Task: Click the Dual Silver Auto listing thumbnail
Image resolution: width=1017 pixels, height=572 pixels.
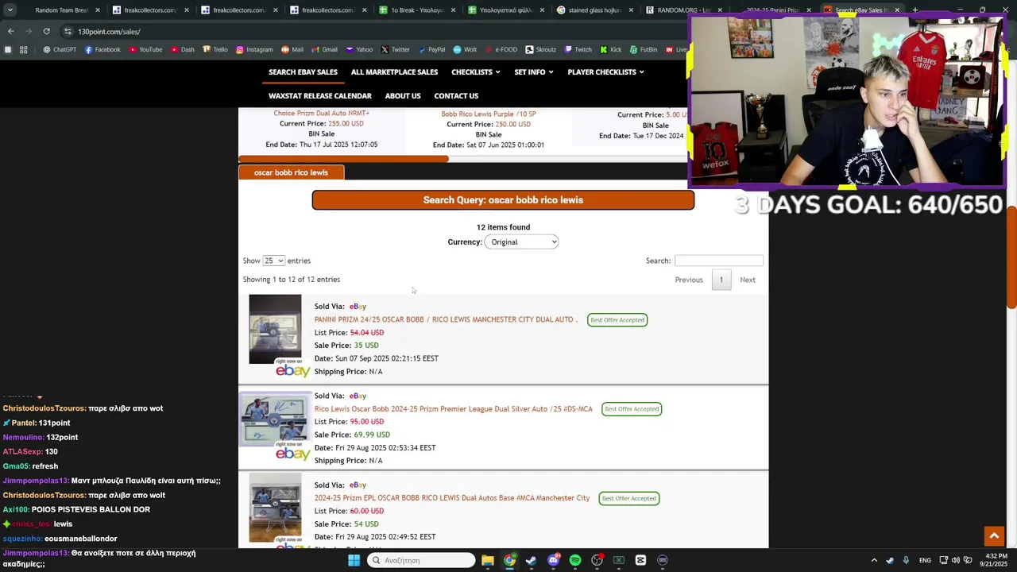Action: (275, 419)
